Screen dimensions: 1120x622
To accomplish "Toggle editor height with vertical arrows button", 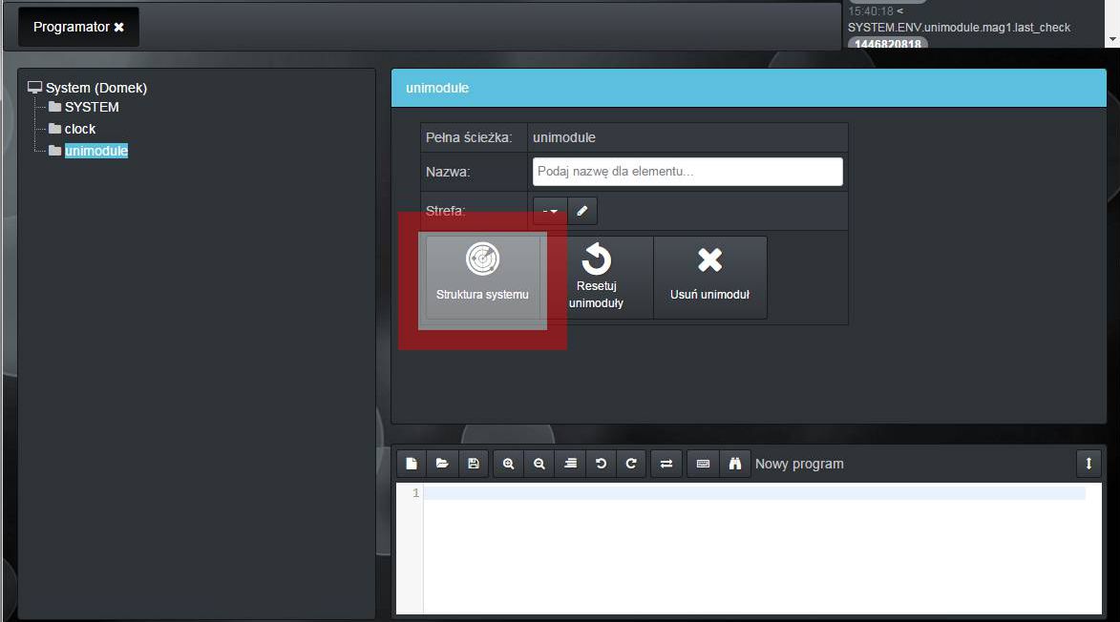I will 1088,464.
